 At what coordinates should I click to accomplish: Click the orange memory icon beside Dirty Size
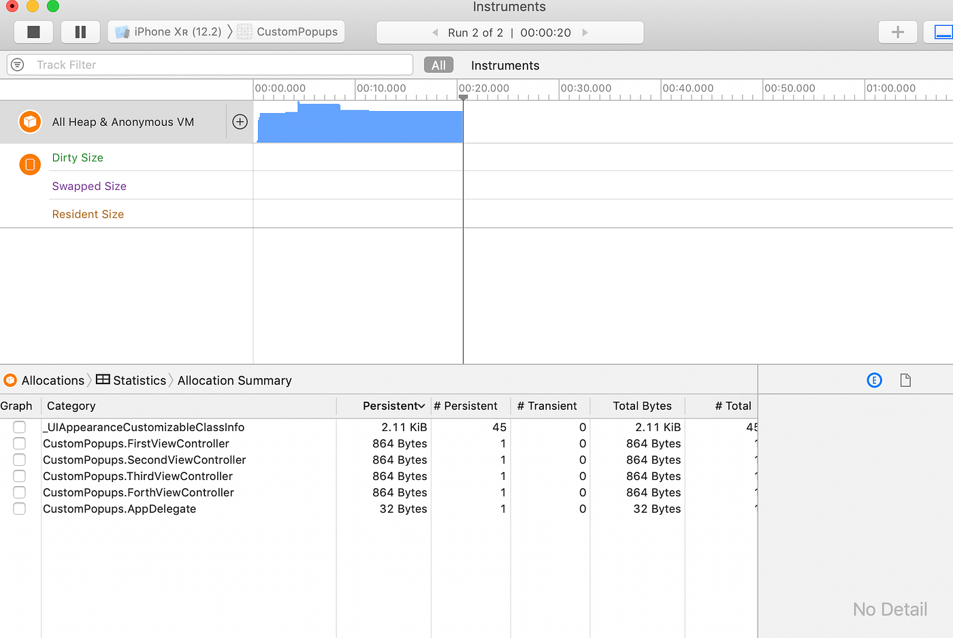[x=29, y=164]
